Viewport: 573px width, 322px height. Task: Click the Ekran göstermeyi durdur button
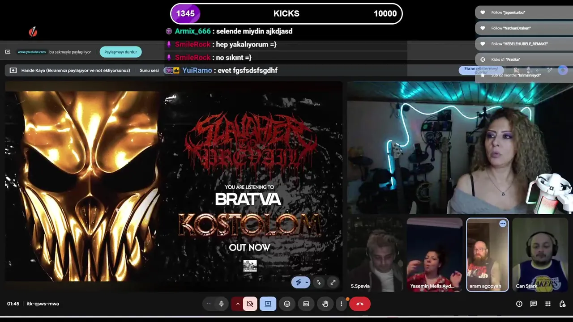[x=481, y=70]
